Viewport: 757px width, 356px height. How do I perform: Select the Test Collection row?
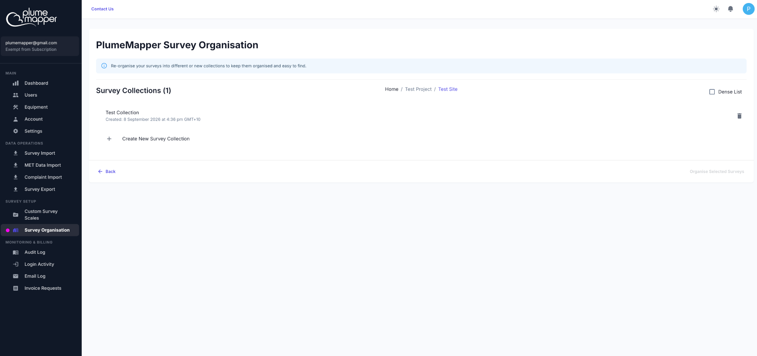[x=421, y=116]
